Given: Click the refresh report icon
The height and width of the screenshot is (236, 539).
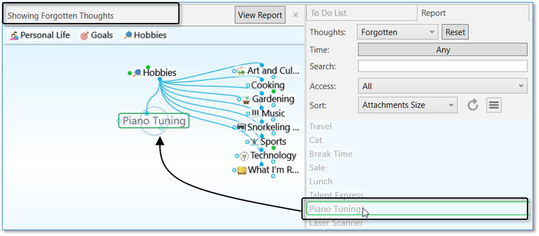Looking at the screenshot, I should pos(473,105).
